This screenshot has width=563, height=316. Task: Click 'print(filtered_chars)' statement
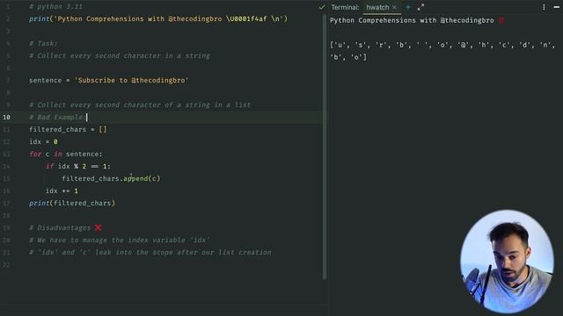coord(72,203)
